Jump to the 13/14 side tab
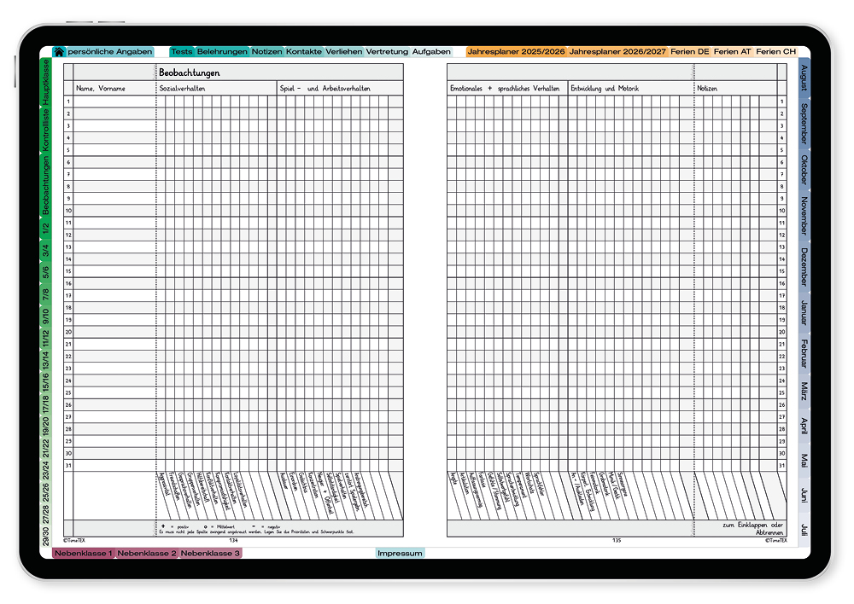Viewport: 854px width, 604px height. 46,361
